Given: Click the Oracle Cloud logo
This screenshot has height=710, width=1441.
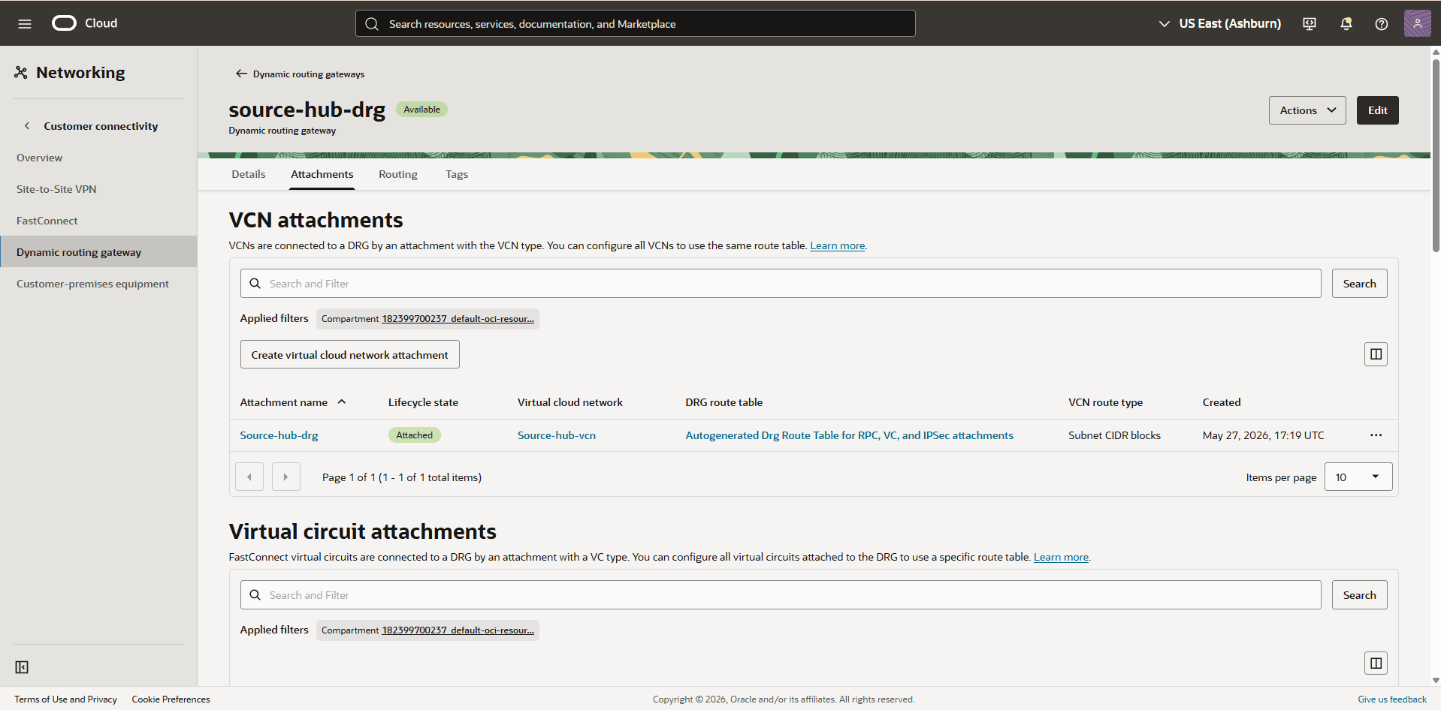Looking at the screenshot, I should point(84,23).
